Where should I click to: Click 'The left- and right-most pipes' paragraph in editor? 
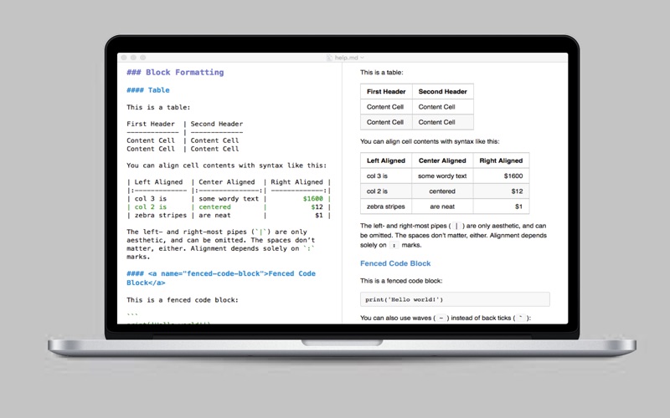(x=221, y=244)
